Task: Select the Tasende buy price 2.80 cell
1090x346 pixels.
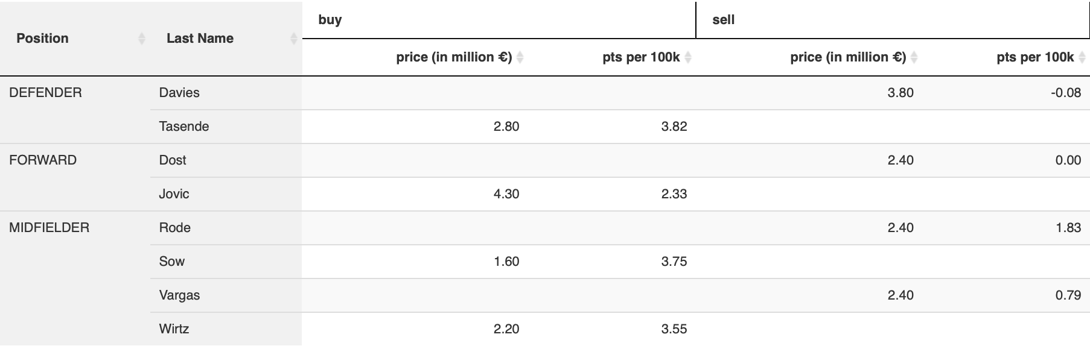Action: click(x=506, y=127)
